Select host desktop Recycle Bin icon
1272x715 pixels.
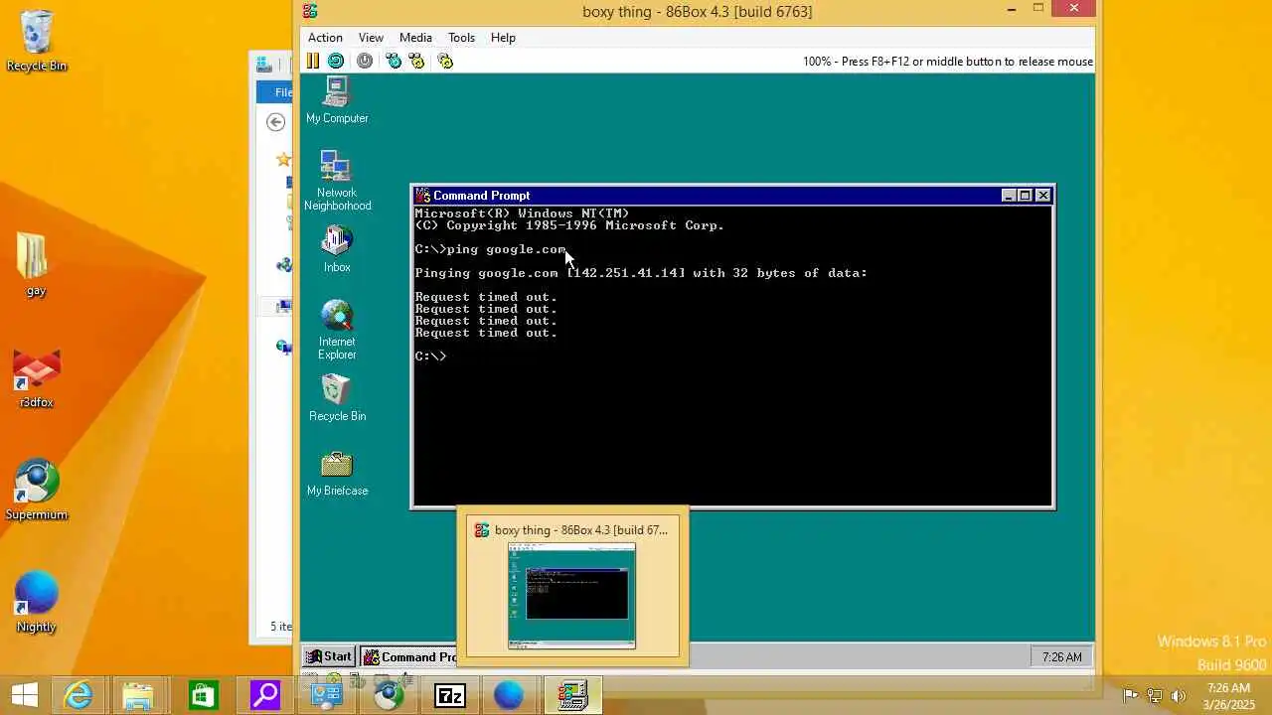coord(37,42)
